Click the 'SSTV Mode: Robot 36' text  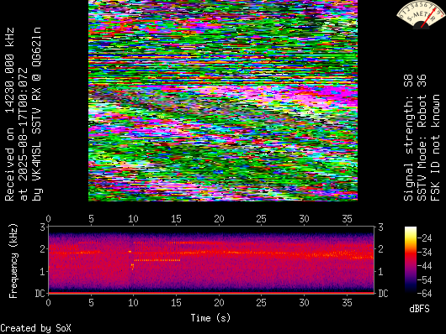tap(422, 138)
